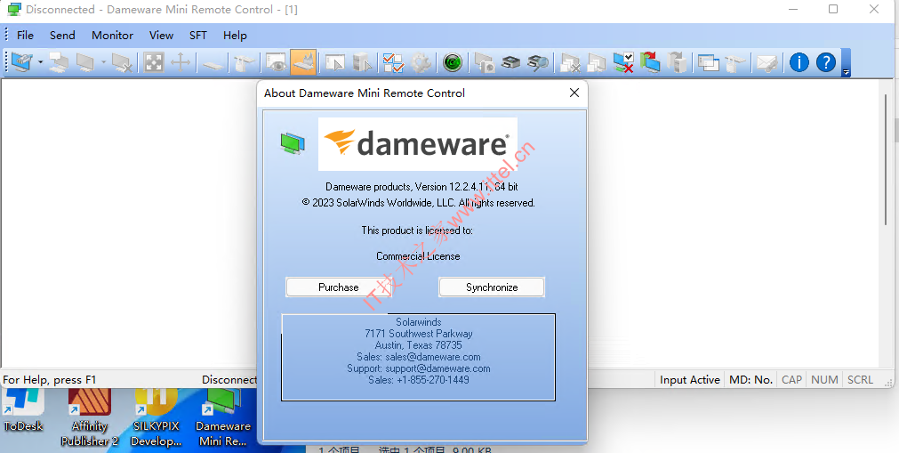Click the 'Input Active' status bar entry

(690, 379)
